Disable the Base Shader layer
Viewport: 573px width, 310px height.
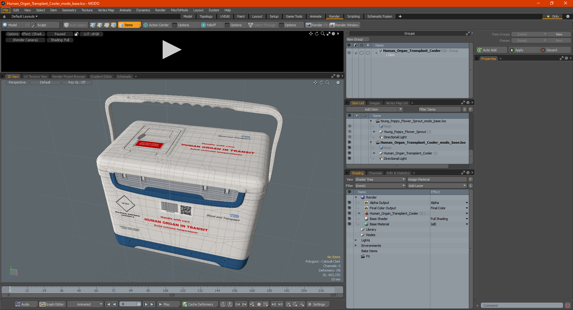pos(349,219)
